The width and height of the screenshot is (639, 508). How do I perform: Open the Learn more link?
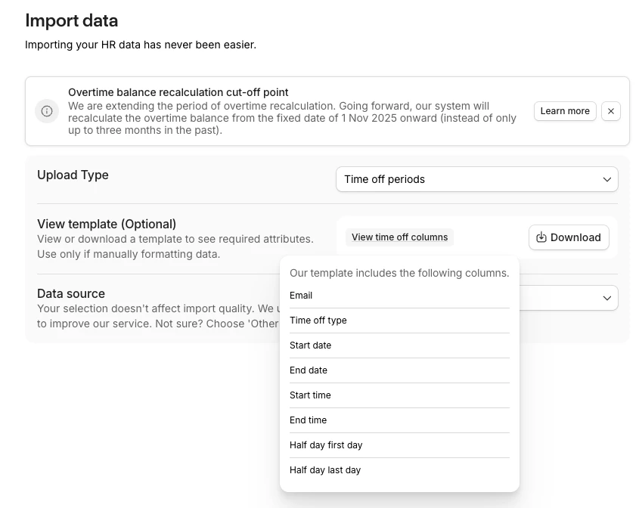coord(565,111)
